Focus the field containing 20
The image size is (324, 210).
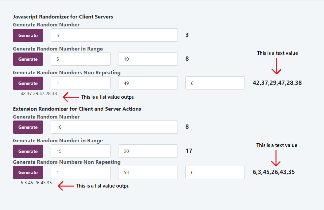coord(148,151)
